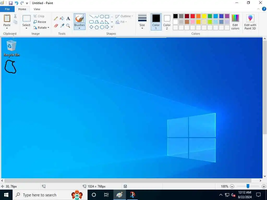267x200 pixels.
Task: Select the Magnifier tool
Action: [68, 26]
